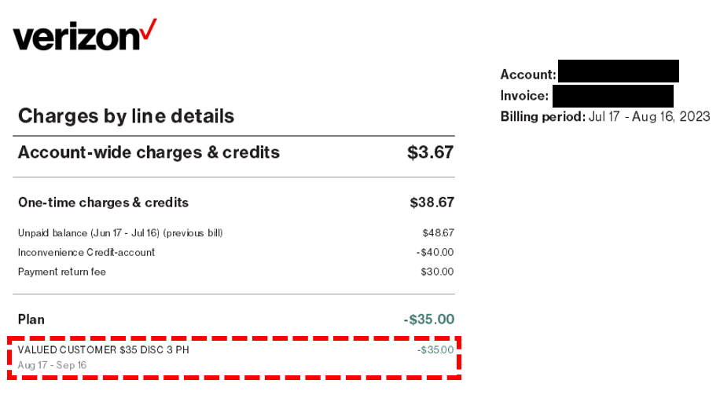720x402 pixels.
Task: Click the Verizon logo
Action: (85, 35)
